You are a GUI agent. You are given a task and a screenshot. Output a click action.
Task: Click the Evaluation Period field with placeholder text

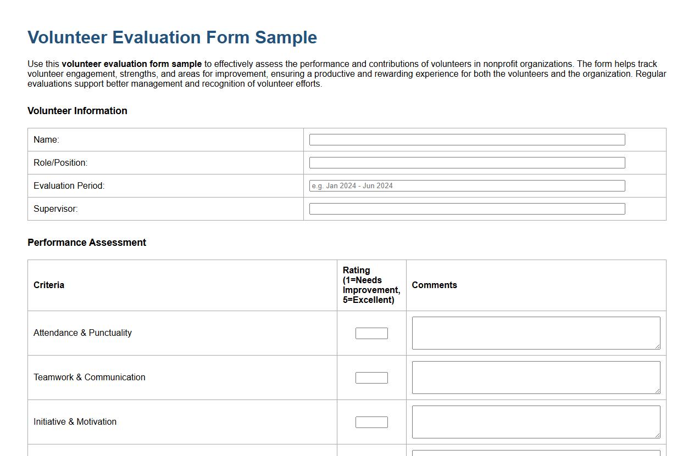(x=467, y=185)
